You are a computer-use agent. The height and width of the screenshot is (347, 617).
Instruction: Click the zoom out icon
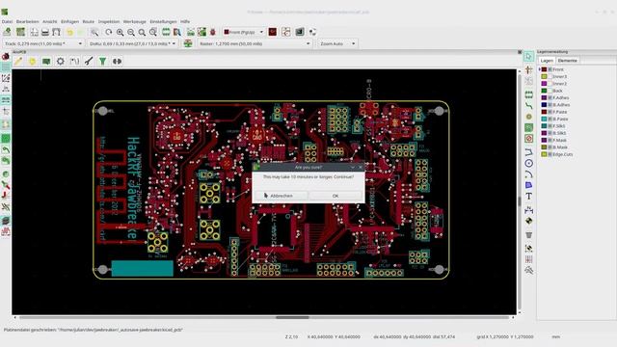click(131, 32)
